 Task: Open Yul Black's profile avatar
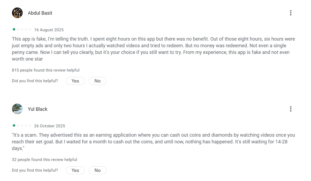click(x=17, y=109)
